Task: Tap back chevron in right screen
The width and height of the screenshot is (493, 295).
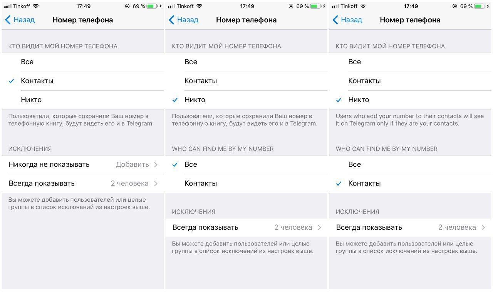Action: point(335,20)
